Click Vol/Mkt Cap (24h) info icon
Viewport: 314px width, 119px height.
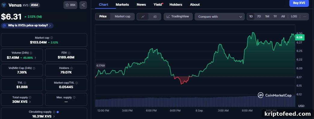pos(34,68)
